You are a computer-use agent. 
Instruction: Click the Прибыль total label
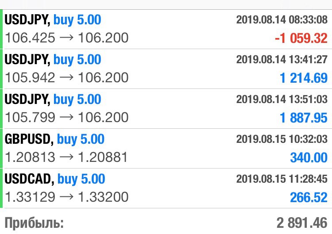point(34,223)
